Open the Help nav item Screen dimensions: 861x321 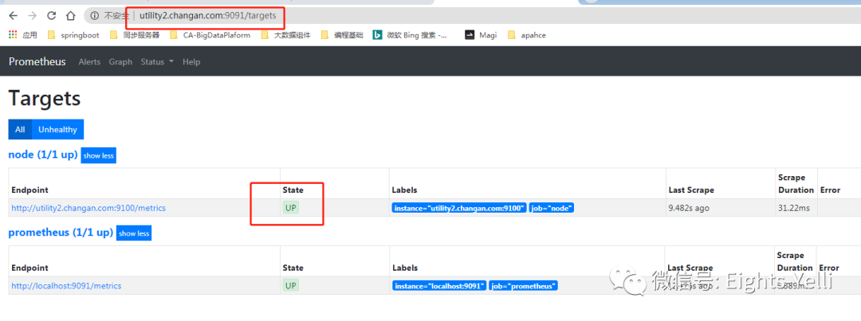point(191,62)
